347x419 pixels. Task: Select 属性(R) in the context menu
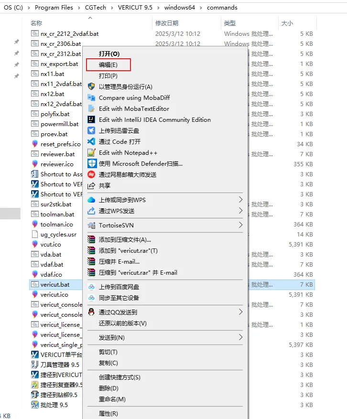point(165,413)
